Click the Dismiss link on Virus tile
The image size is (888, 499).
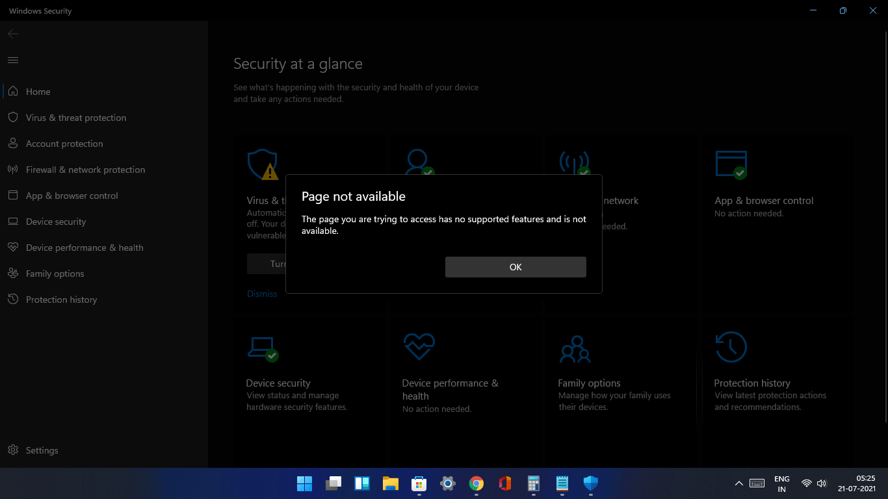point(262,294)
